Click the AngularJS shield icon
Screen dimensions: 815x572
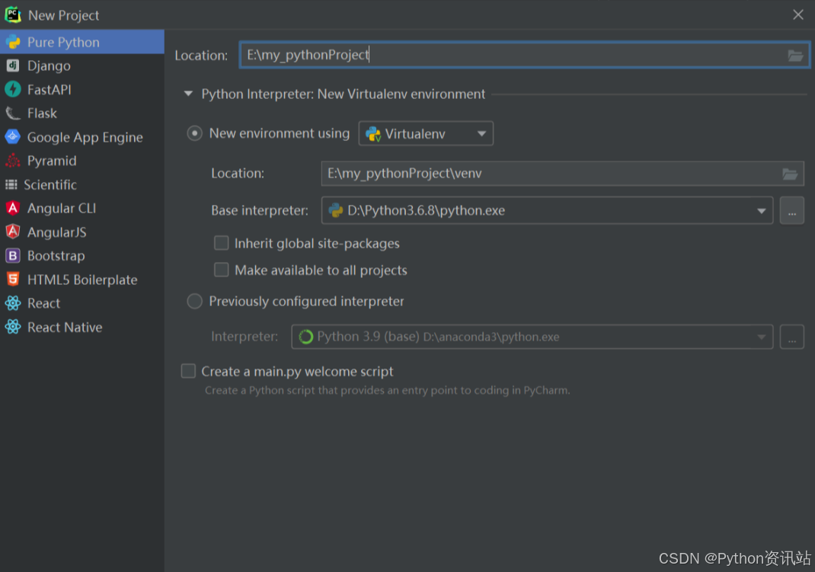[13, 232]
